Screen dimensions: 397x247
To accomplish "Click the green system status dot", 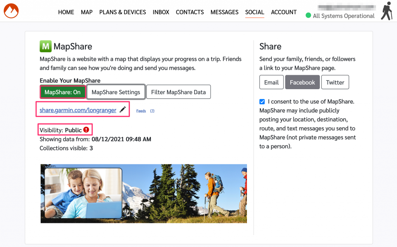I will (308, 16).
